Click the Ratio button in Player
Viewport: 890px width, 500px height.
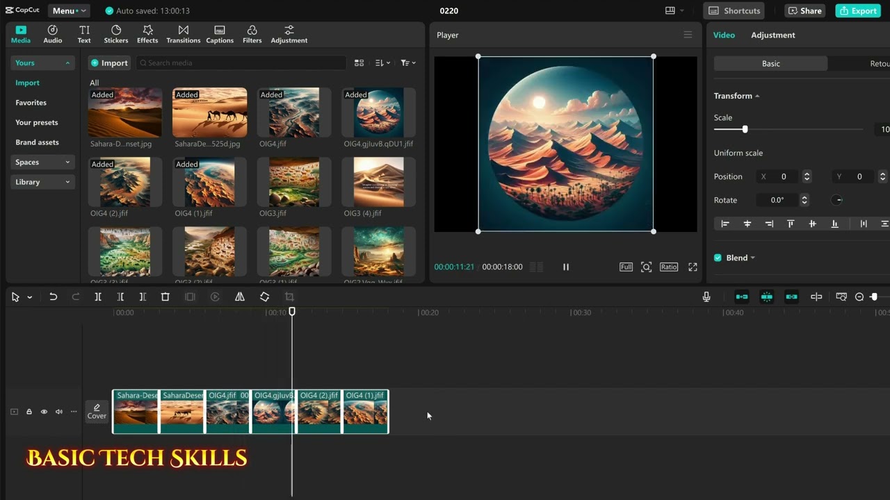coord(669,267)
